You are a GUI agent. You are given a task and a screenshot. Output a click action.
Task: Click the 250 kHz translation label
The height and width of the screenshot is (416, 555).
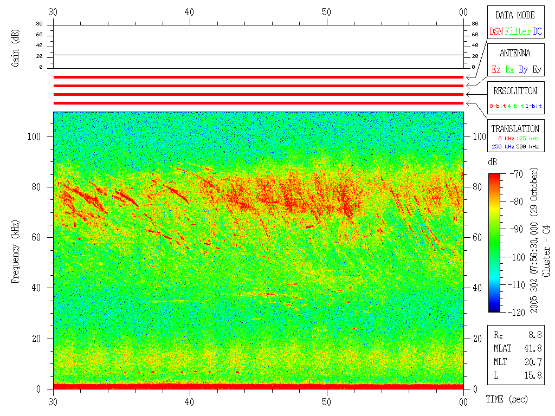tap(502, 146)
